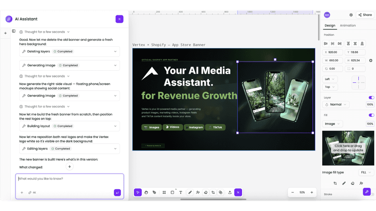This screenshot has height=211, width=376.
Task: Zoom in with the plus button
Action: coord(312,192)
